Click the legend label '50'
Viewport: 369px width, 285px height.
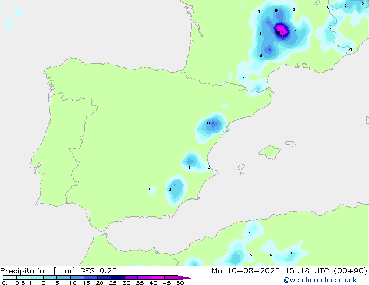180,283
